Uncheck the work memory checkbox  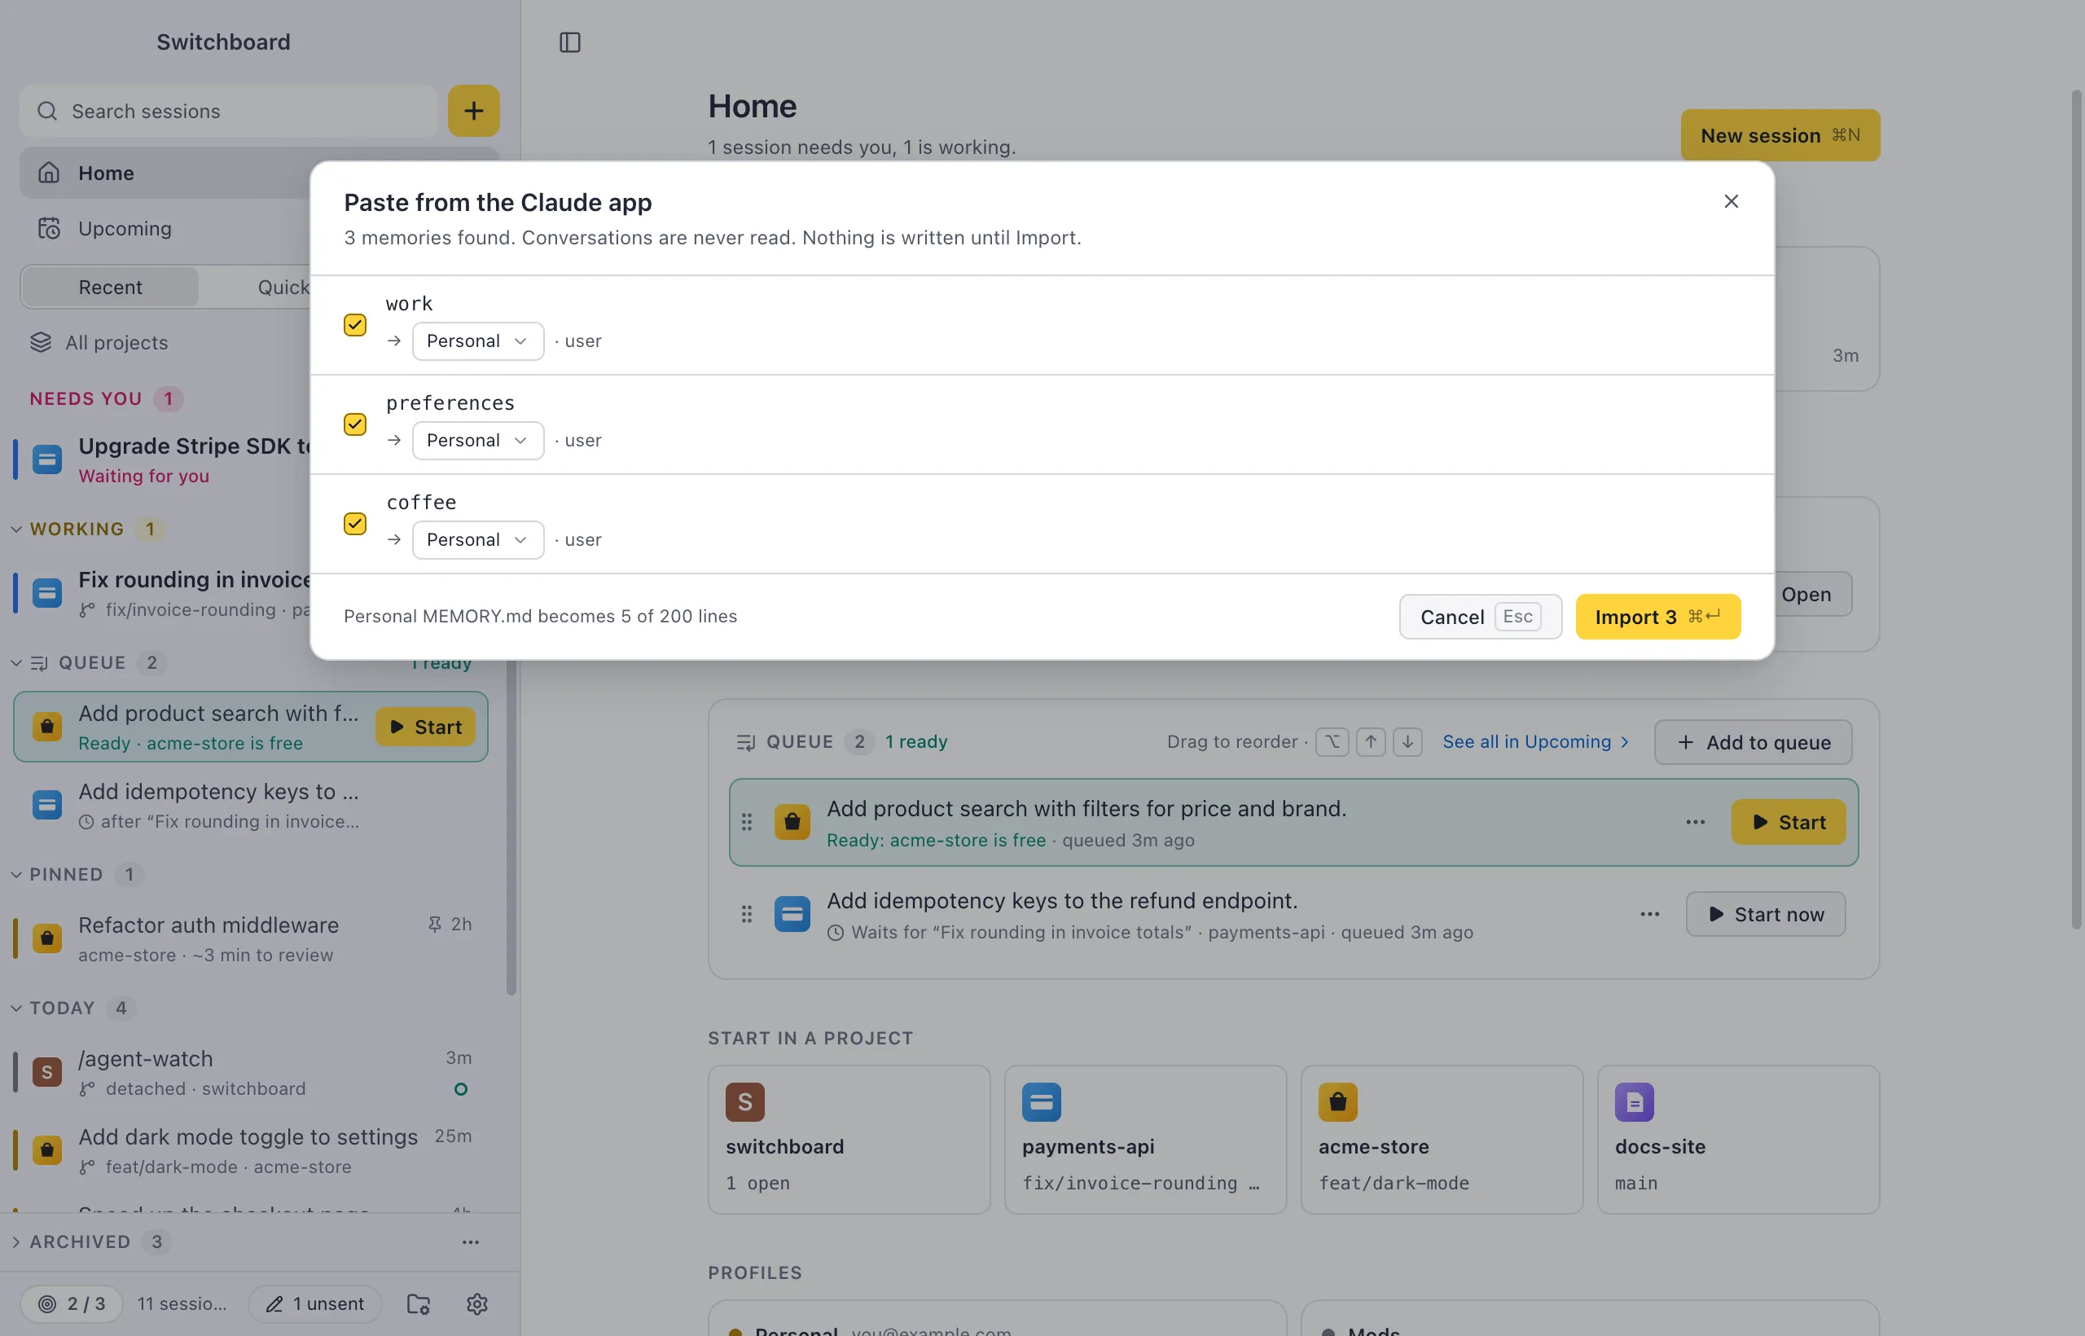click(355, 324)
